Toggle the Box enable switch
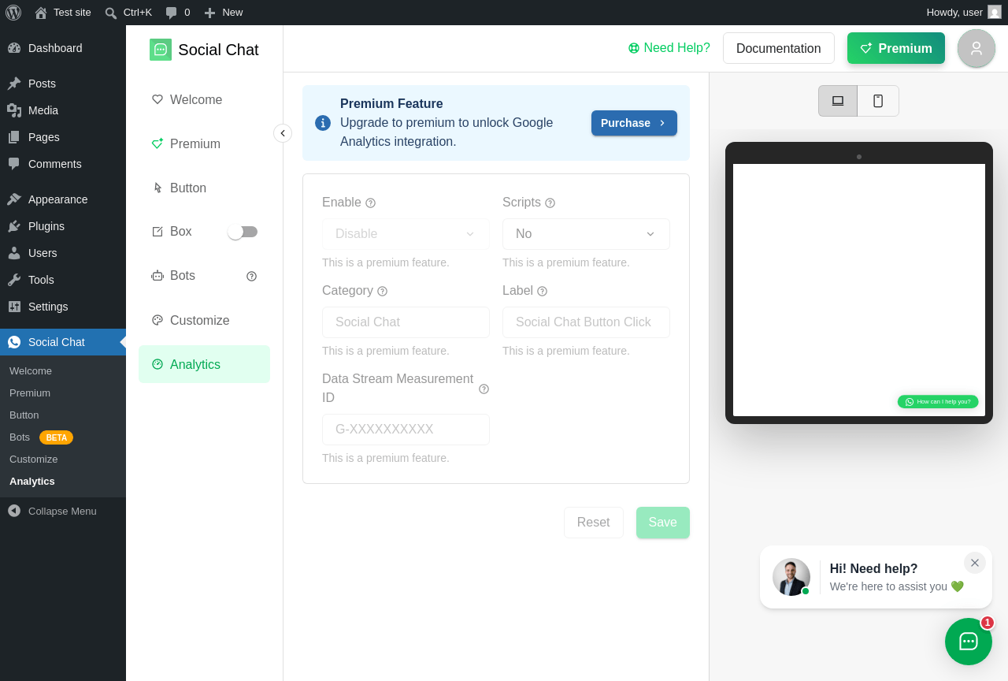Image resolution: width=1008 pixels, height=681 pixels. [243, 232]
